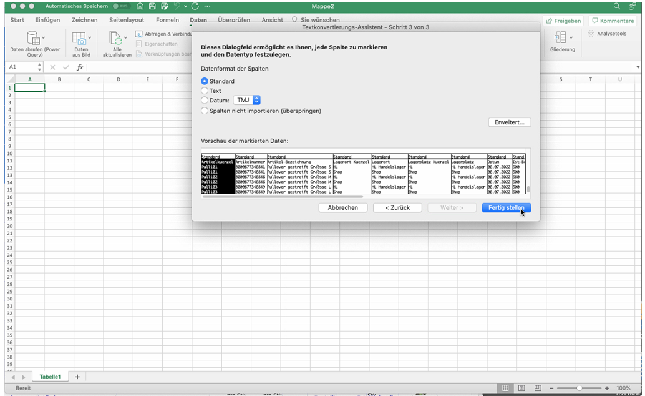Click the search magnifier in title bar

(617, 6)
